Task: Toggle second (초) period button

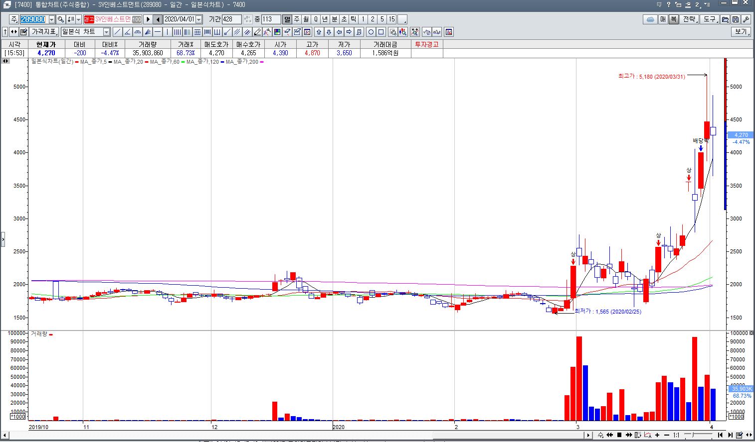Action: [344, 19]
